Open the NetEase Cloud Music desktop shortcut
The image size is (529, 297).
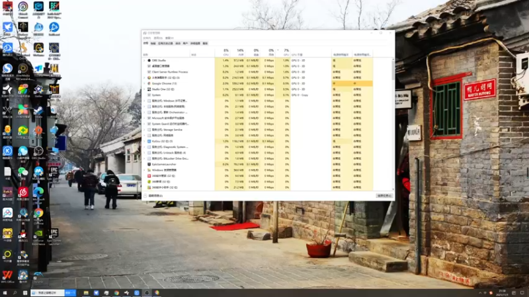coord(23,195)
